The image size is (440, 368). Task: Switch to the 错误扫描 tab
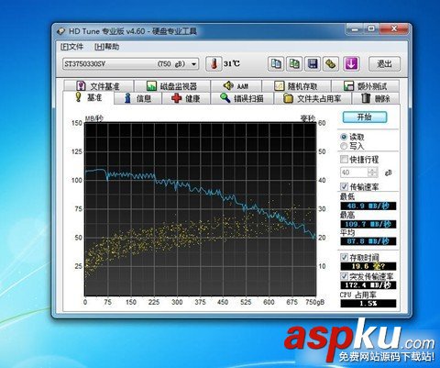click(242, 98)
